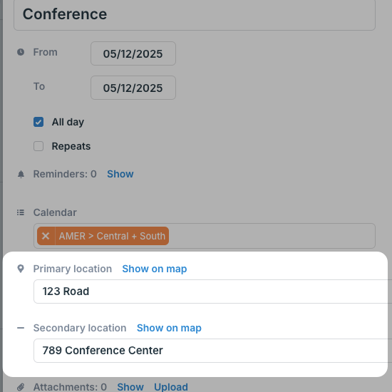Remove secondary location with minus icon
392x392 pixels.
(21, 328)
